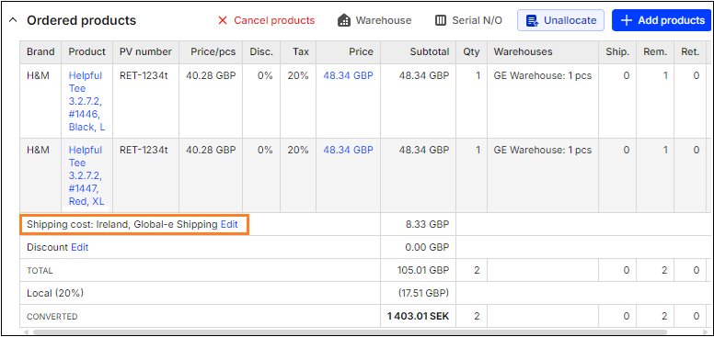Click the Brand column header

[x=40, y=51]
